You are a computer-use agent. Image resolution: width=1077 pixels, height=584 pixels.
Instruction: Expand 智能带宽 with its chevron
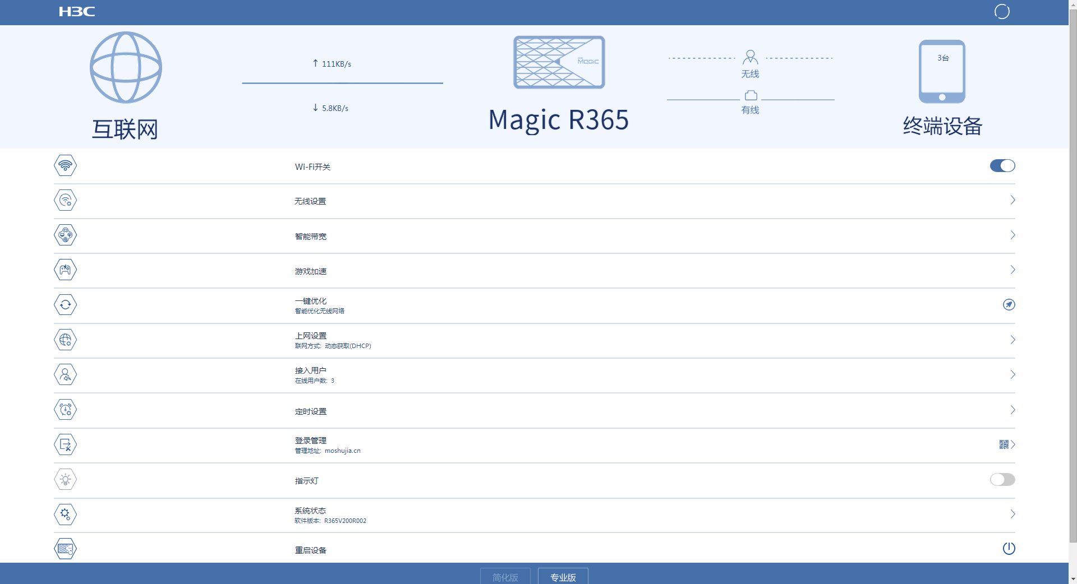(1012, 235)
